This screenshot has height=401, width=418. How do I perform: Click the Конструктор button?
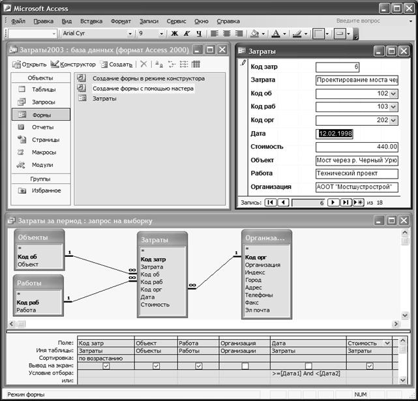coord(73,65)
